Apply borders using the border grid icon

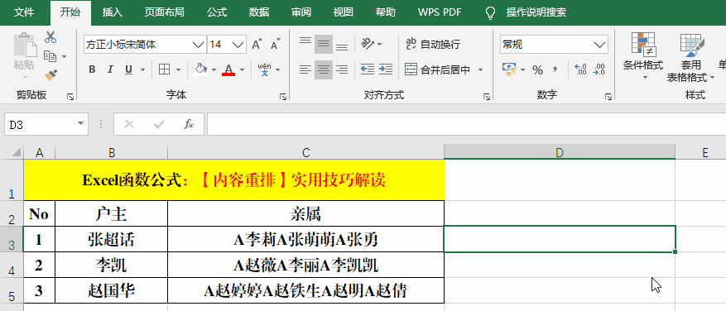pos(165,69)
